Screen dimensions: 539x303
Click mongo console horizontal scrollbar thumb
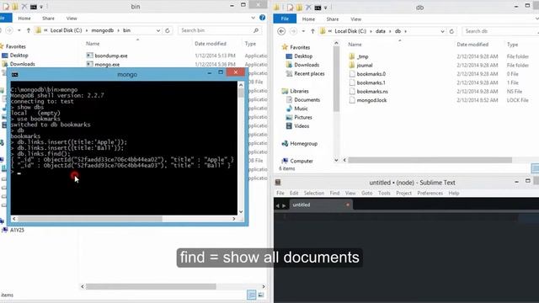(x=90, y=219)
